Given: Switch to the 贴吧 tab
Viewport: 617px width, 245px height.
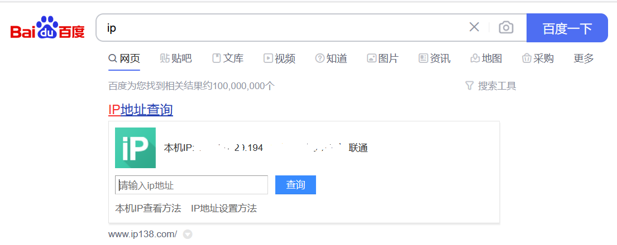Looking at the screenshot, I should [x=176, y=58].
